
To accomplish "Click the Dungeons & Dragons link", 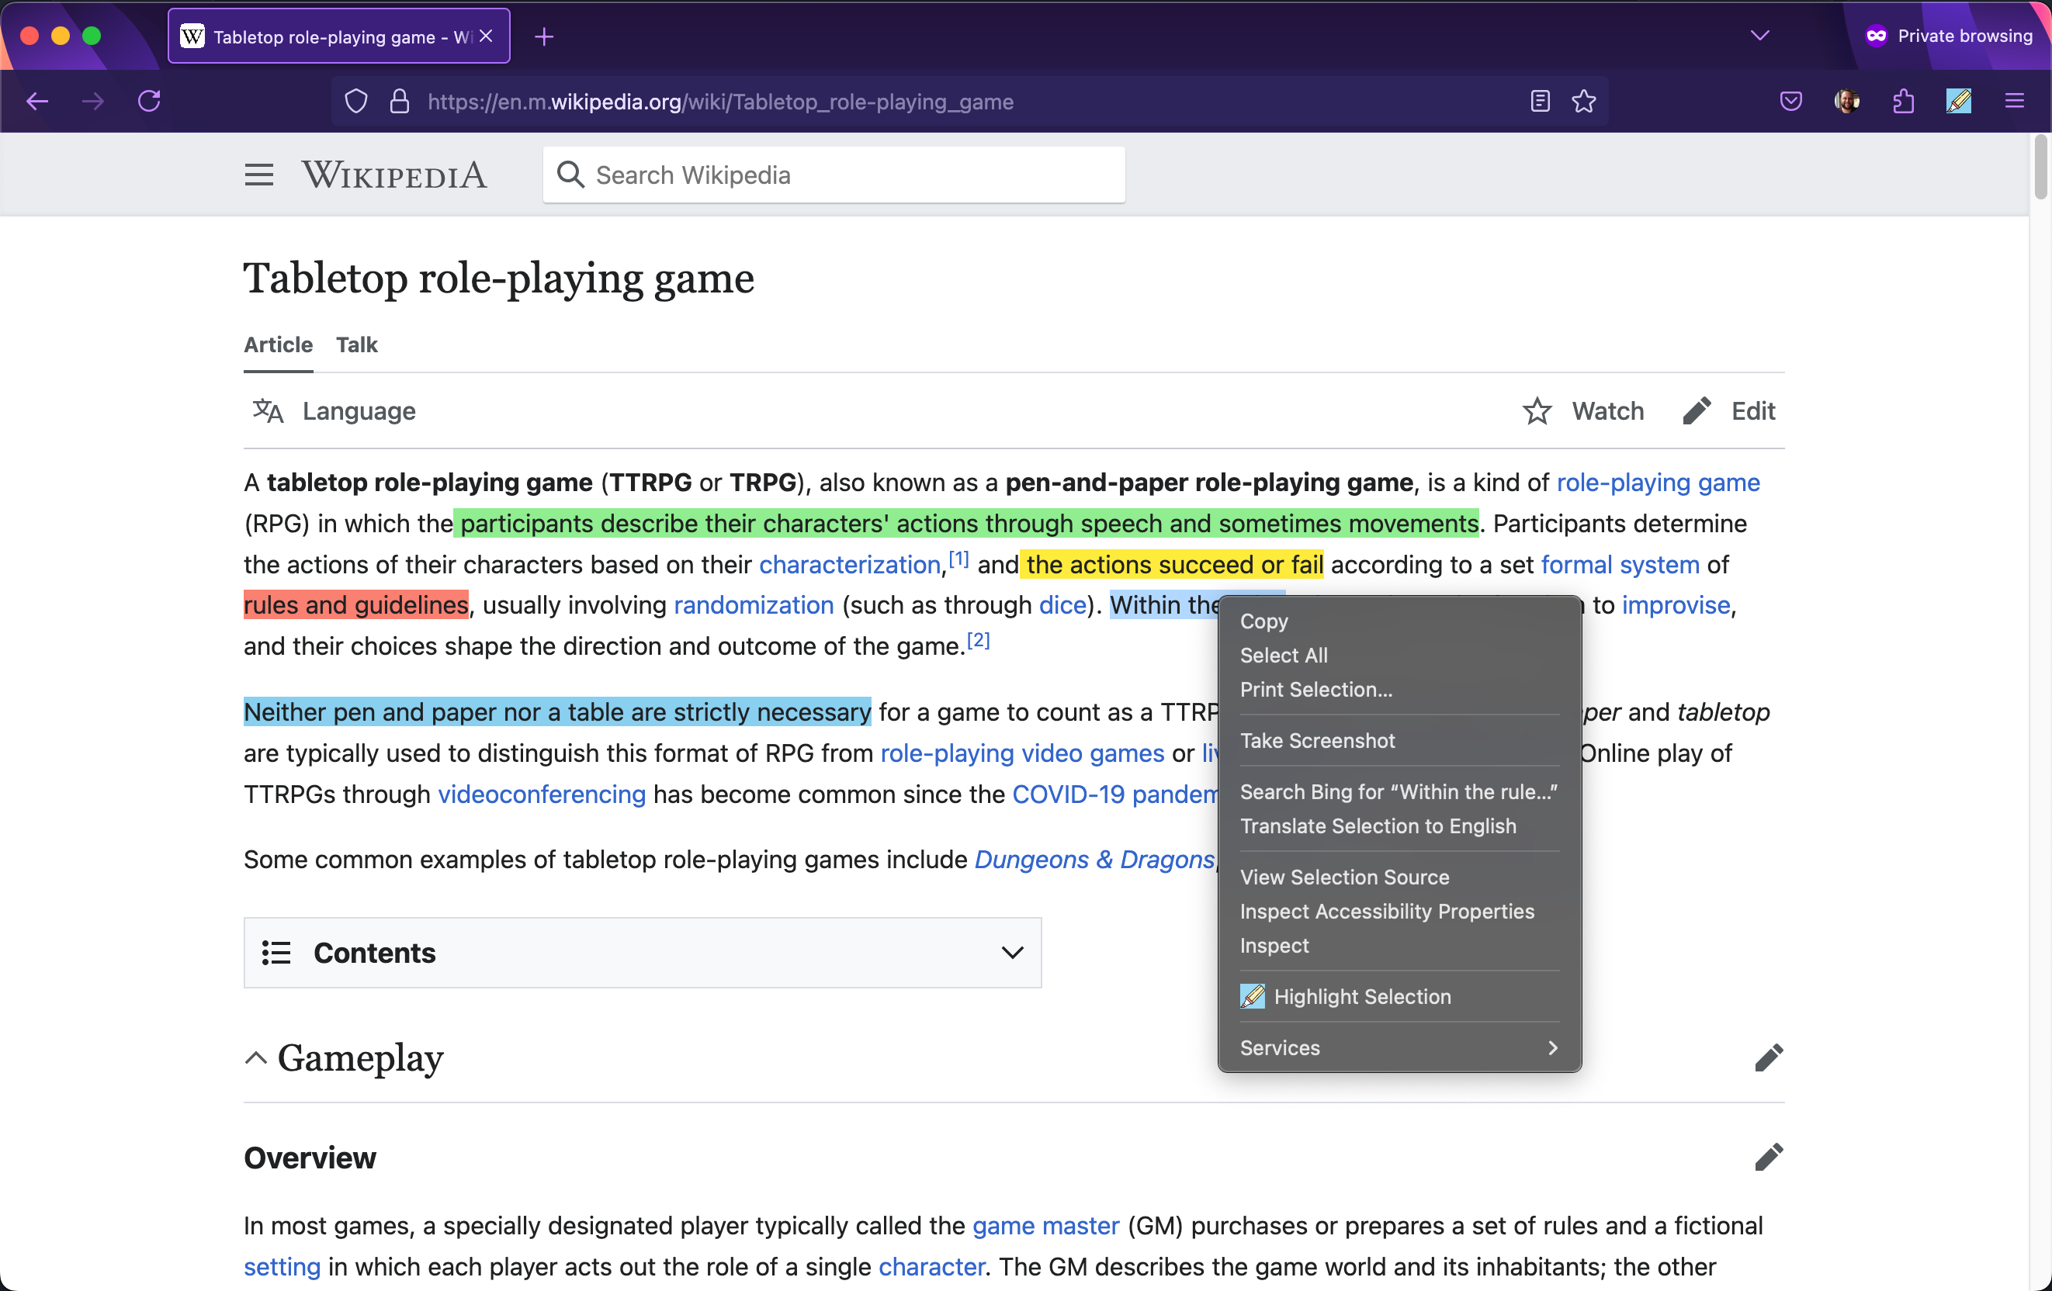I will [x=1095, y=860].
